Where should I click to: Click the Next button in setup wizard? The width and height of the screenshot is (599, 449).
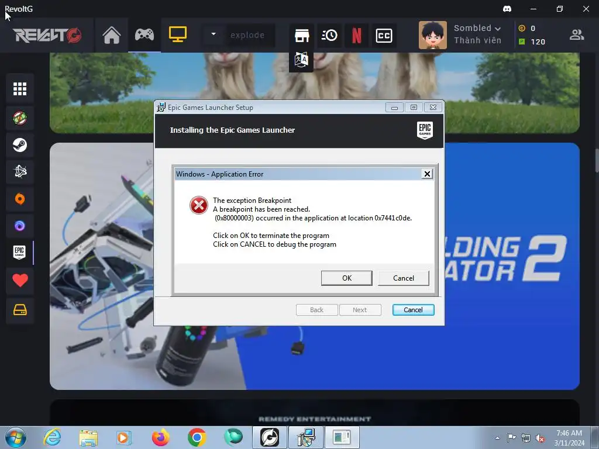tap(360, 310)
